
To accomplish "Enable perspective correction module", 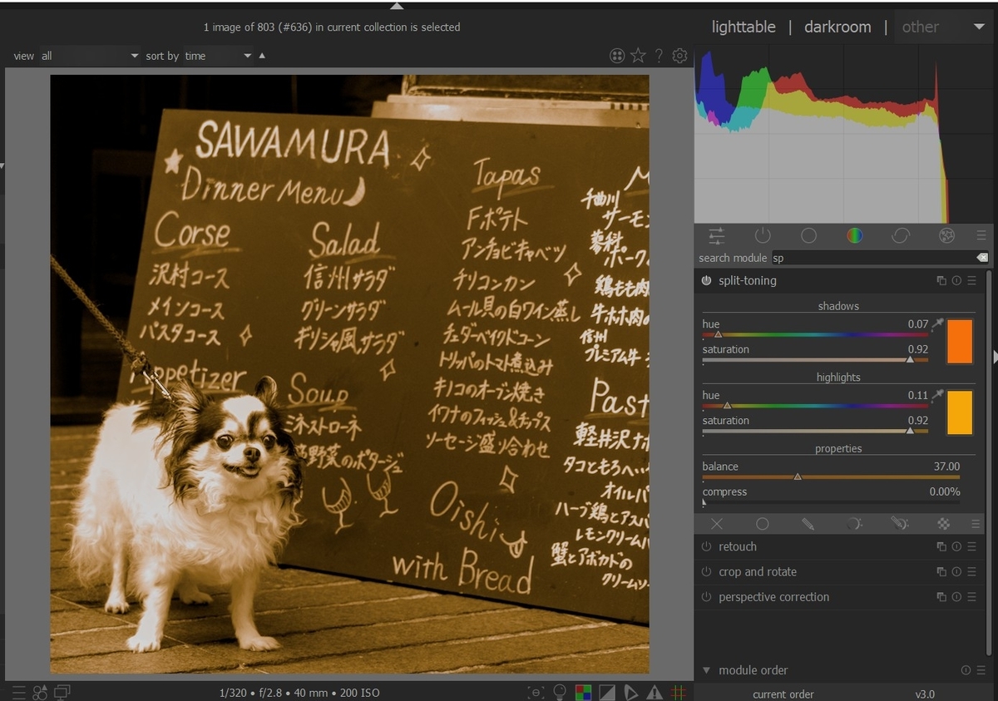I will click(x=706, y=597).
